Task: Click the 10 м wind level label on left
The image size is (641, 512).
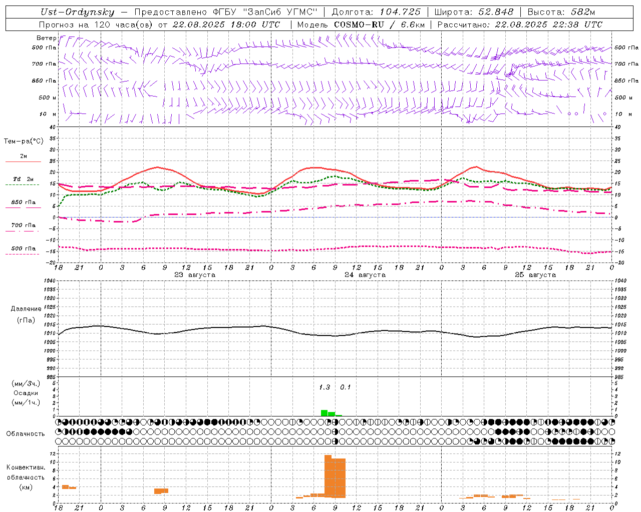Action: click(x=48, y=114)
